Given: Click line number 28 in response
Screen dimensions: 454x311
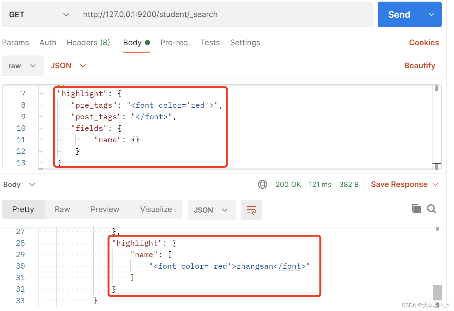Looking at the screenshot, I should point(21,243).
